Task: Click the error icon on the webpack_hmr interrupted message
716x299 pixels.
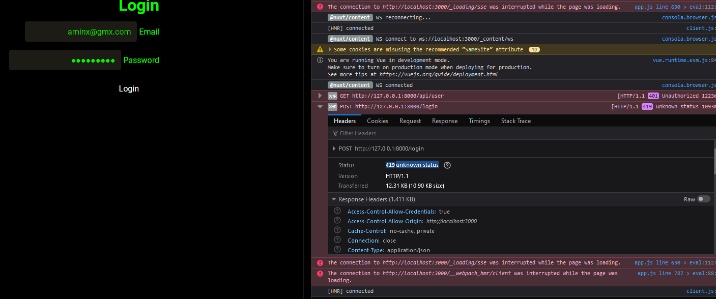Action: tap(320, 273)
